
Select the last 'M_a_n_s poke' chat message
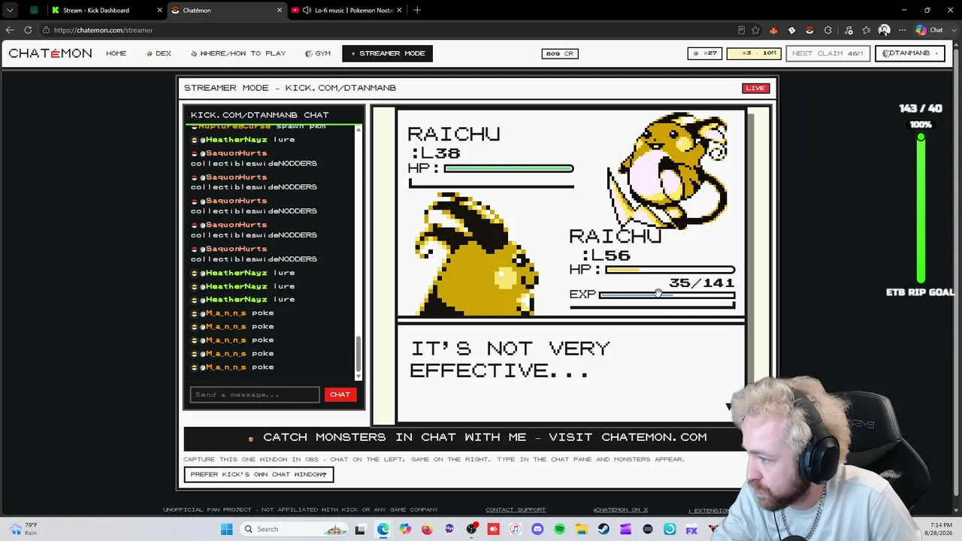coord(232,367)
